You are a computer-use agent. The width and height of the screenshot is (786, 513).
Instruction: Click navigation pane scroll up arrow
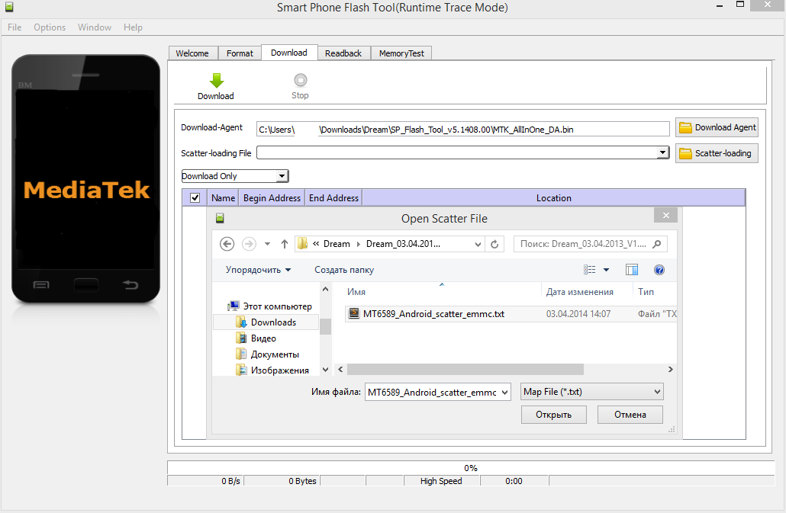325,289
